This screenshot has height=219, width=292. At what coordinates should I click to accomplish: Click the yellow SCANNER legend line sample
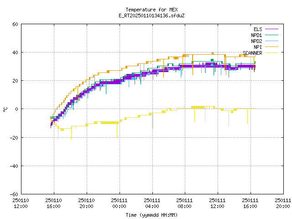pos(271,53)
